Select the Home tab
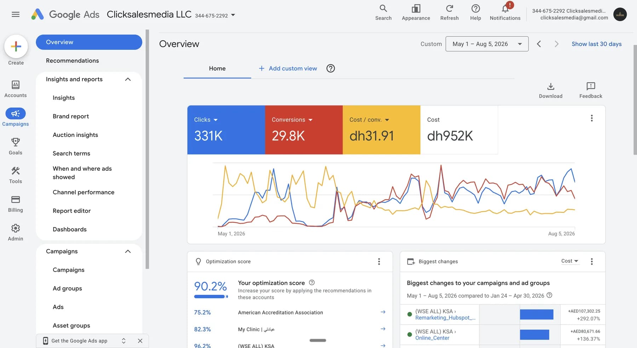 217,69
